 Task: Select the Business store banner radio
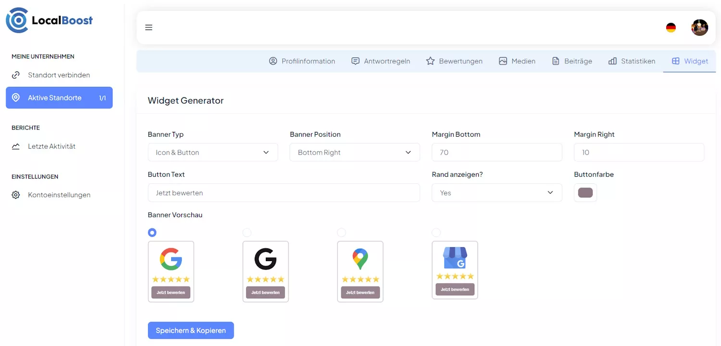point(436,232)
